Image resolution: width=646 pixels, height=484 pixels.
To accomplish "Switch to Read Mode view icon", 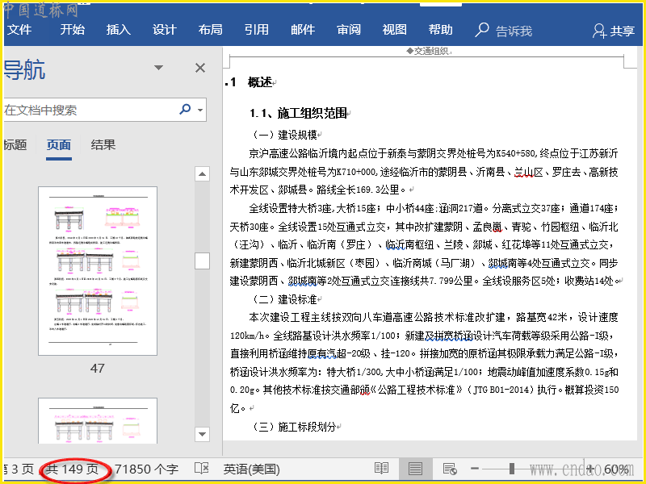I will 381,469.
